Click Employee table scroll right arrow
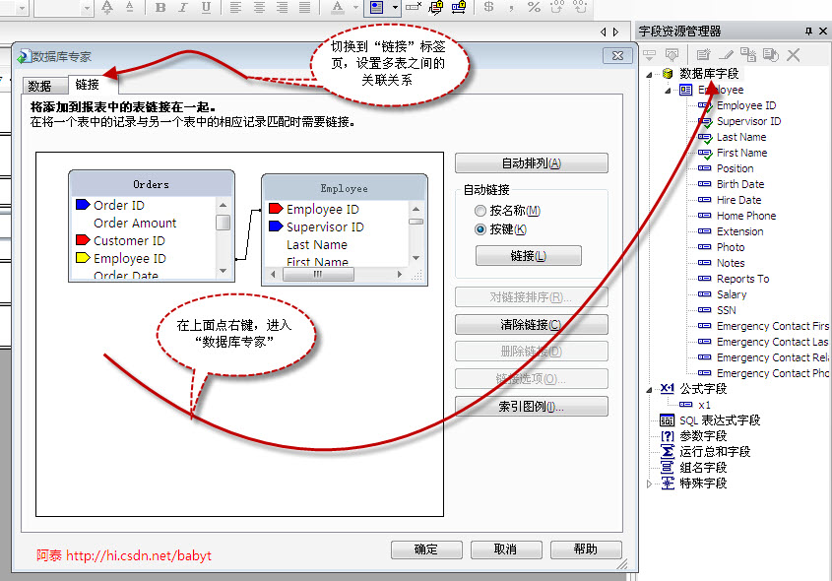The image size is (832, 581). [x=400, y=275]
